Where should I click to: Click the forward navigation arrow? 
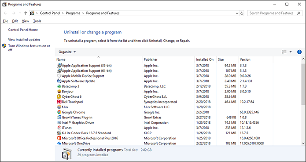point(14,13)
